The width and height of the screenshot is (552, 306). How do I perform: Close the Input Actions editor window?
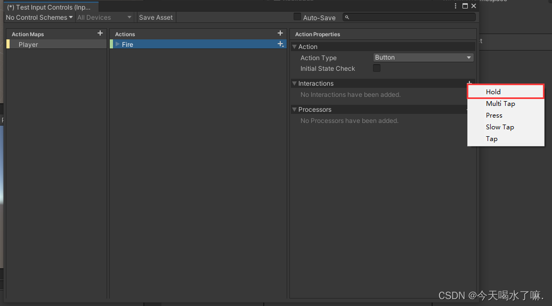click(x=474, y=6)
